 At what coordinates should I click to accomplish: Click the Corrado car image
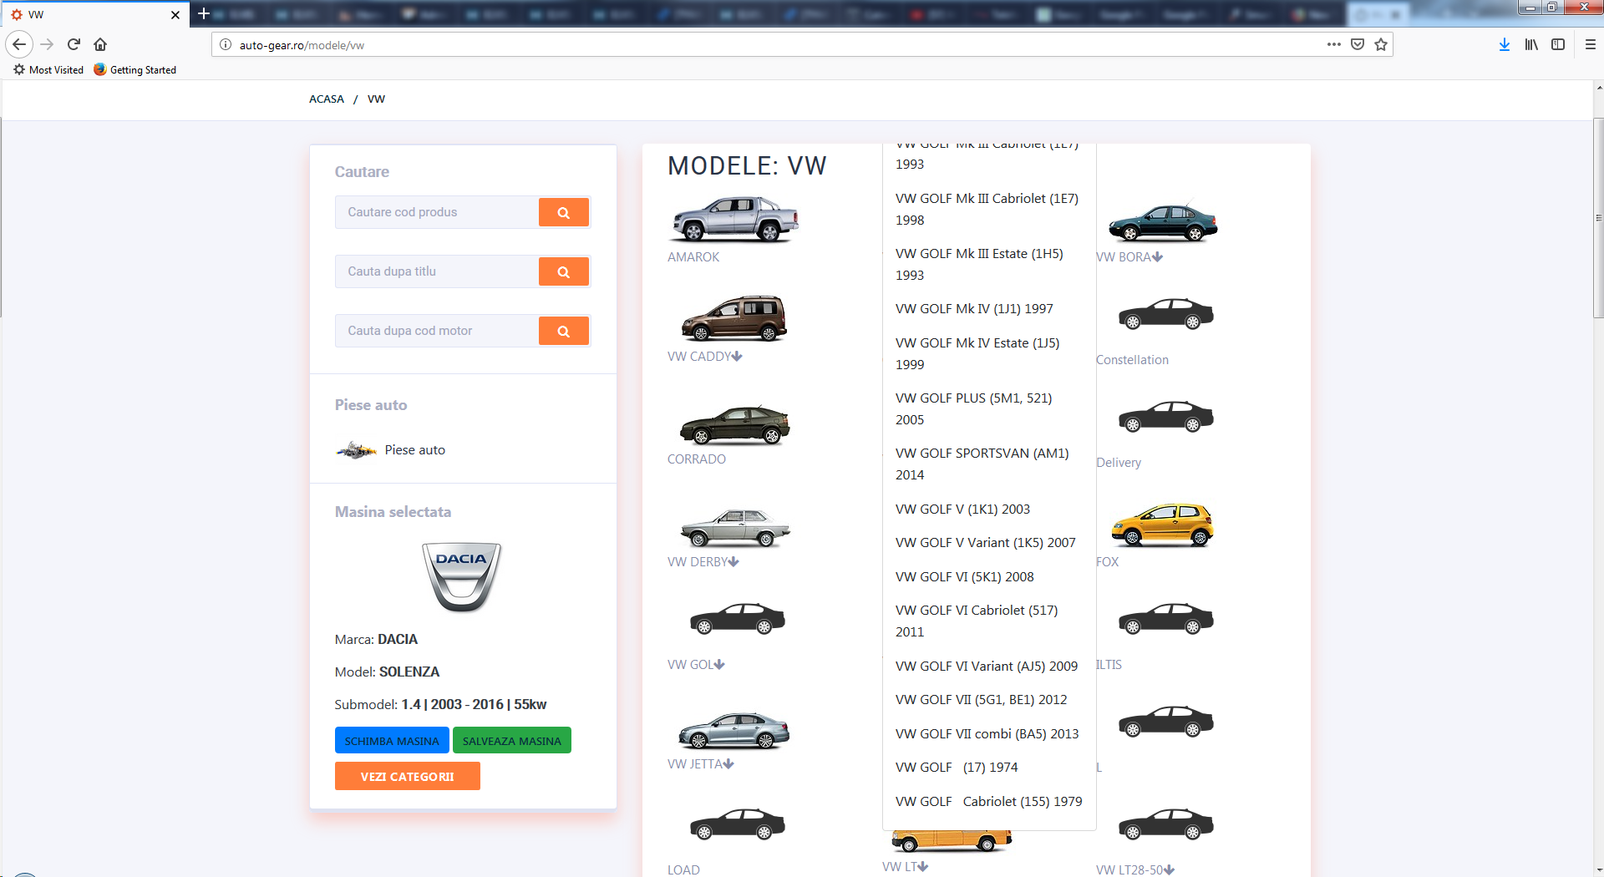pos(734,424)
